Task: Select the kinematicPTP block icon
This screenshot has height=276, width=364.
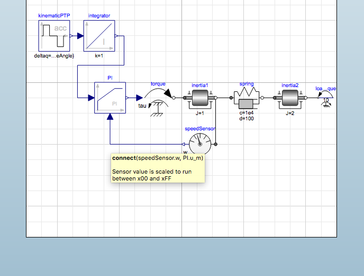Action: tap(54, 36)
